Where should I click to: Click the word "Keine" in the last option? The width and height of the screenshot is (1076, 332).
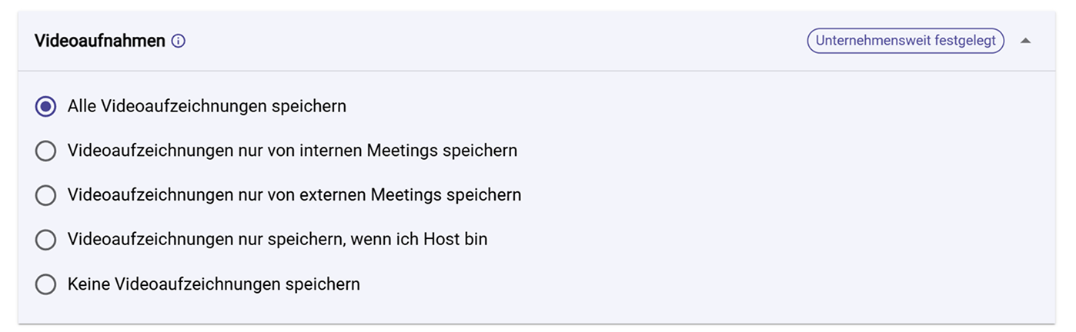89,284
